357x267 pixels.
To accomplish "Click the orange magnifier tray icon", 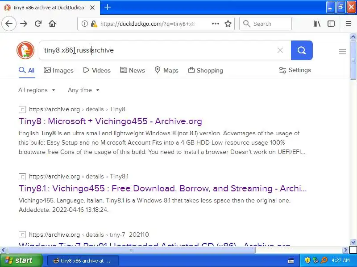I will [x=324, y=260].
